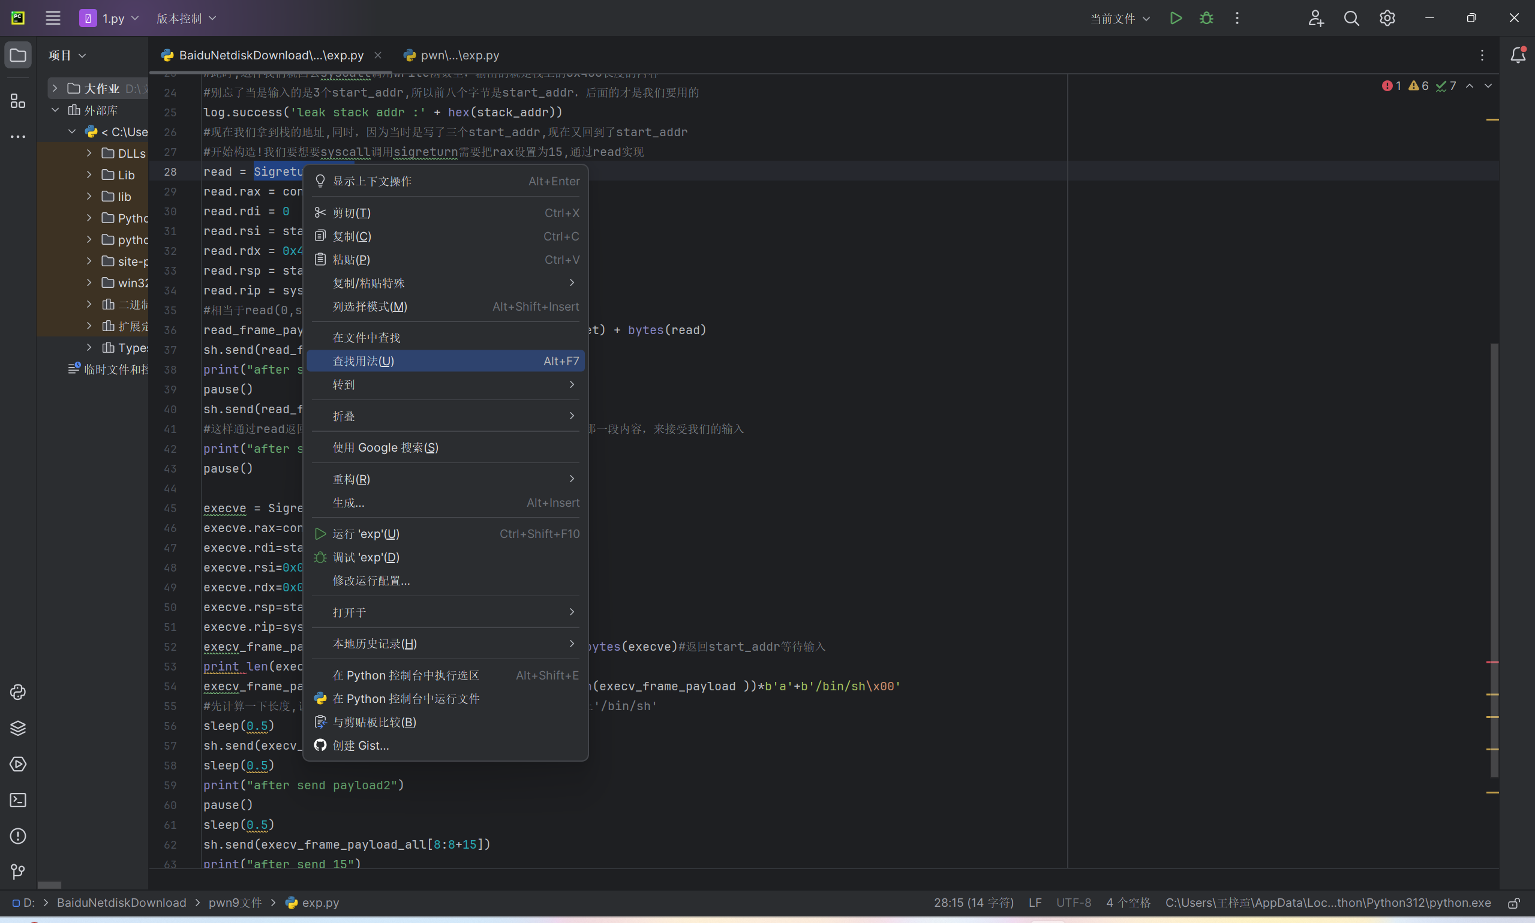The height and width of the screenshot is (923, 1535).
Task: Open the 版本控制 dropdown menu
Action: [x=185, y=19]
